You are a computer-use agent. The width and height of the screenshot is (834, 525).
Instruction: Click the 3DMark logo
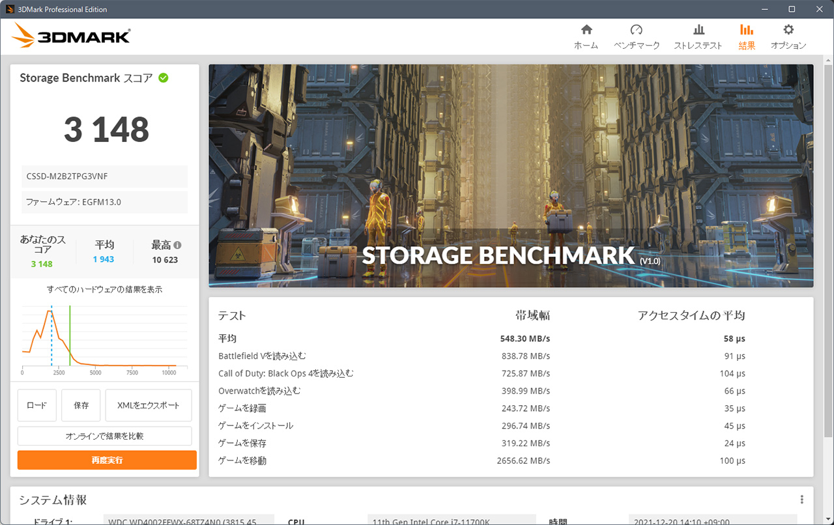pyautogui.click(x=71, y=36)
